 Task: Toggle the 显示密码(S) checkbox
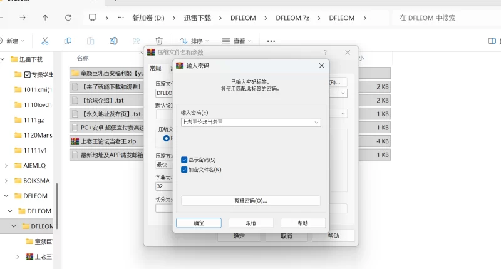click(x=184, y=160)
